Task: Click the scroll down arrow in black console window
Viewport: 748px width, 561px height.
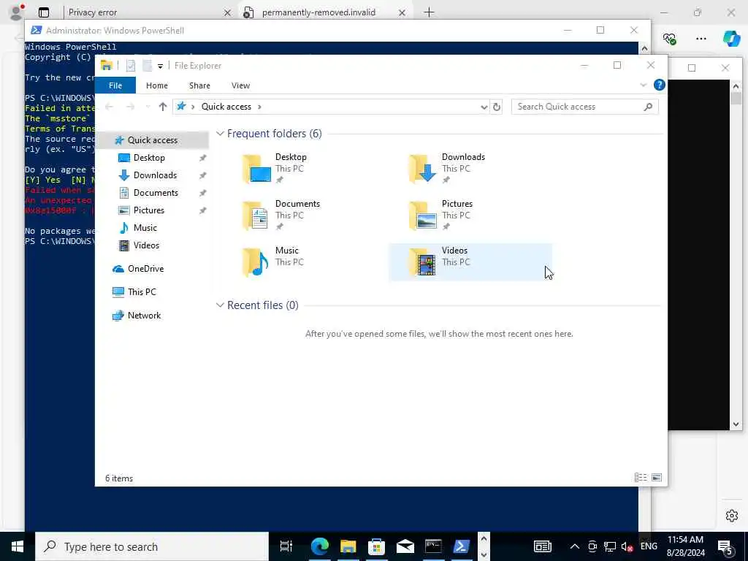Action: tap(736, 424)
